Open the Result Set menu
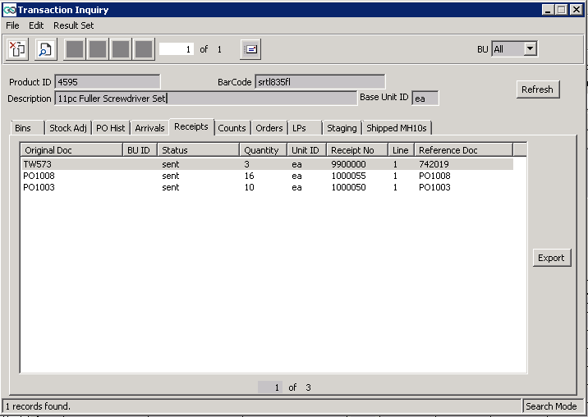 [73, 25]
